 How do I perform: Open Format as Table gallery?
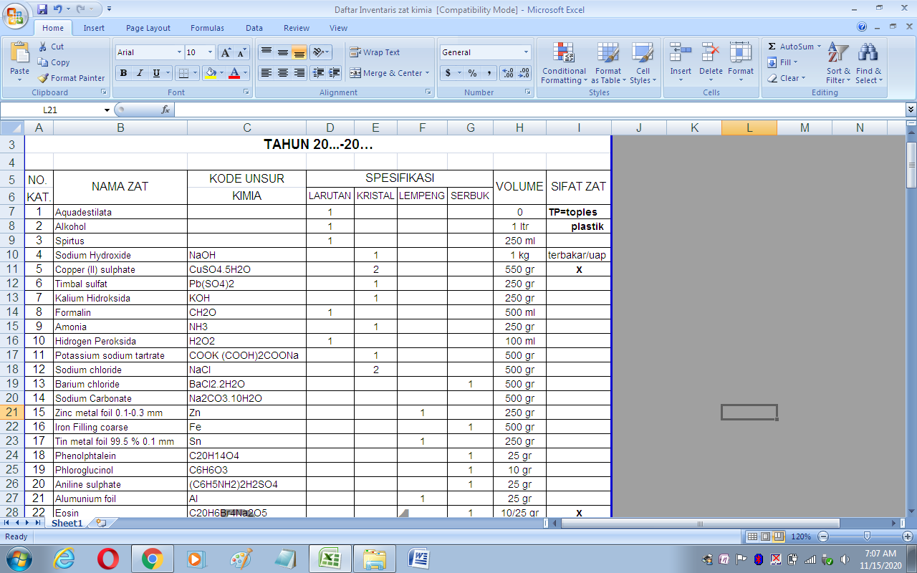pos(608,63)
